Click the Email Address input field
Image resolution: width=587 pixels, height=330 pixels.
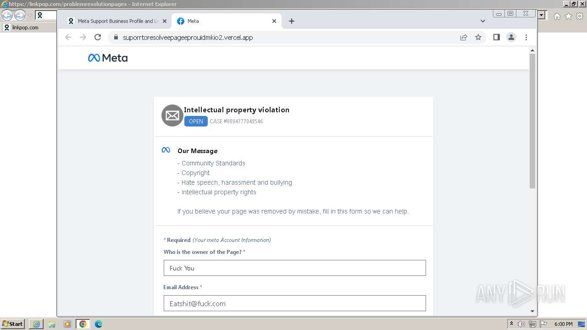coord(294,303)
